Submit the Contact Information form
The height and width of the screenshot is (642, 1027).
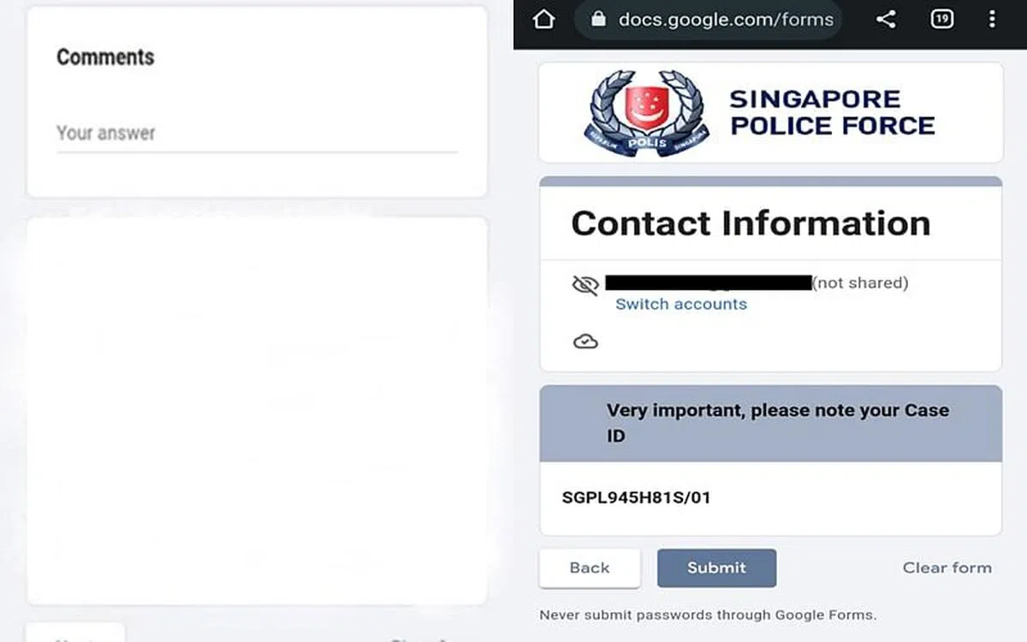point(716,568)
